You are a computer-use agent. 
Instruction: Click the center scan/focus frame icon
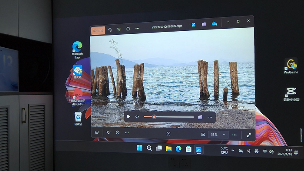169,134
